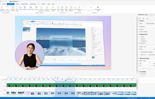
Task: Add a Sequence question
Action: pyautogui.click(x=25, y=8)
